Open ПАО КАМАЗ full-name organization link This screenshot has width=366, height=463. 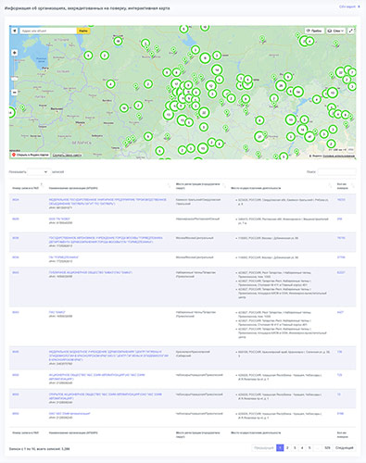[x=91, y=272]
